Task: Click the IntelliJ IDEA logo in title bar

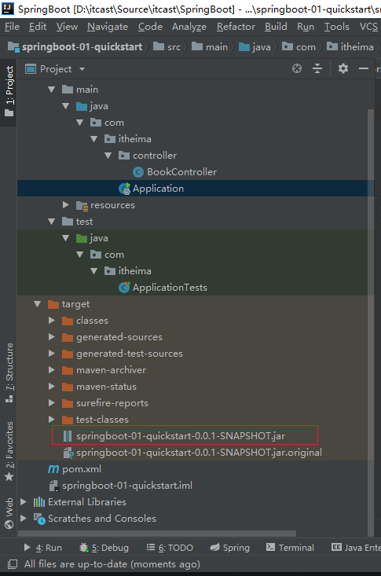Action: point(7,8)
